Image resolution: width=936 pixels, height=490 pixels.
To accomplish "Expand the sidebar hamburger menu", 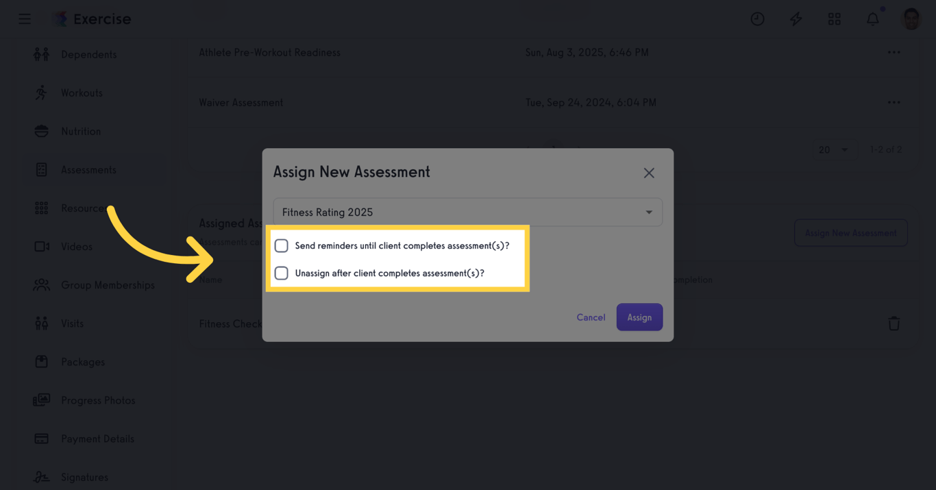I will point(25,19).
